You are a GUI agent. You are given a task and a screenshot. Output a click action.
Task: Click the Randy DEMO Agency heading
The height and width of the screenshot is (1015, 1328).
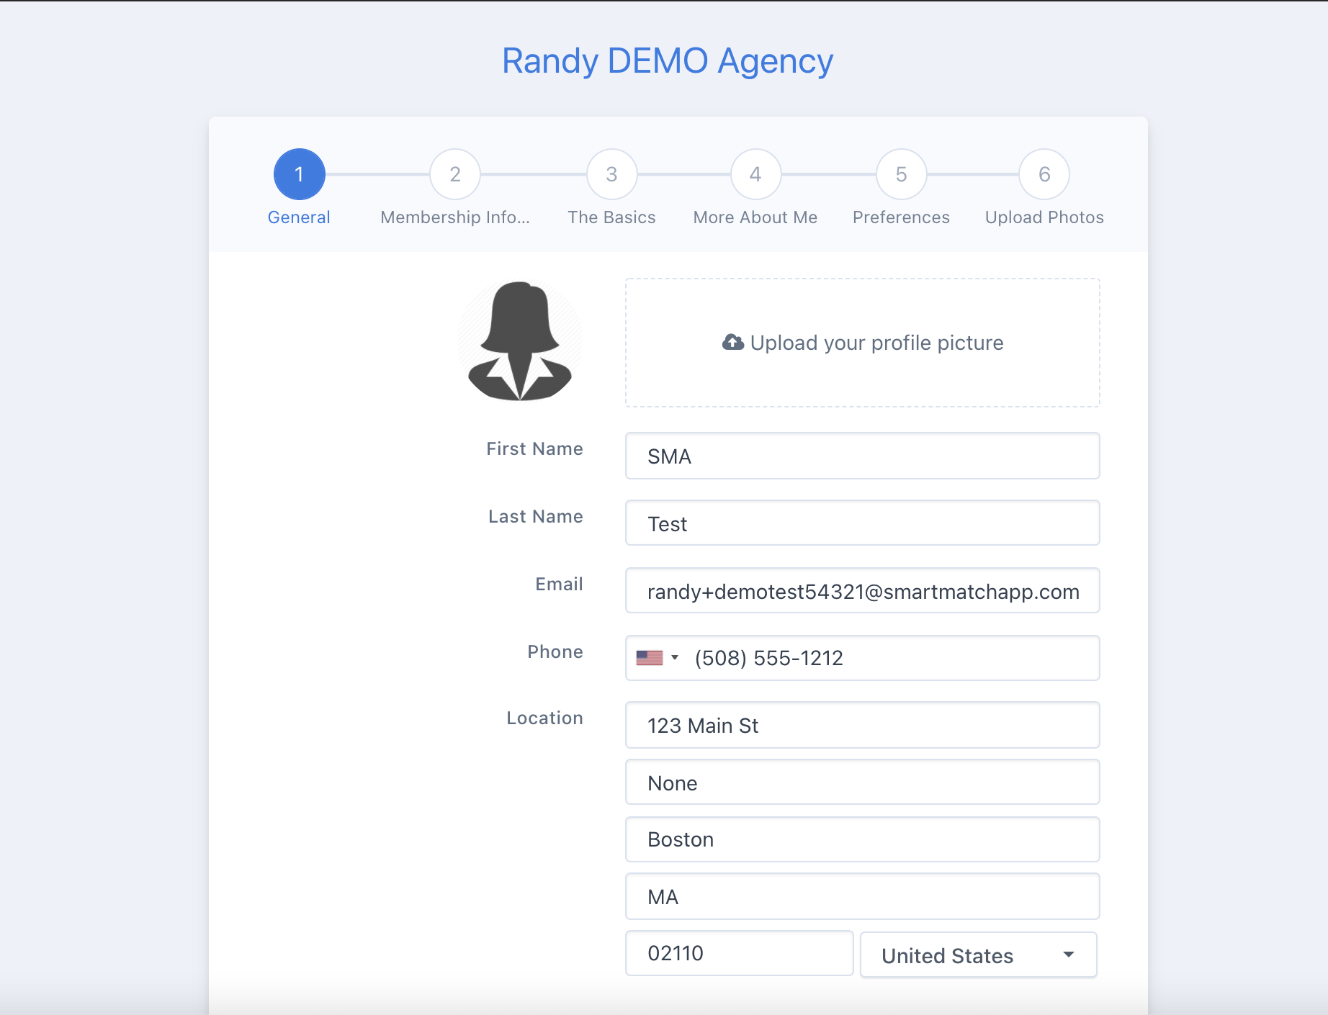(x=667, y=60)
